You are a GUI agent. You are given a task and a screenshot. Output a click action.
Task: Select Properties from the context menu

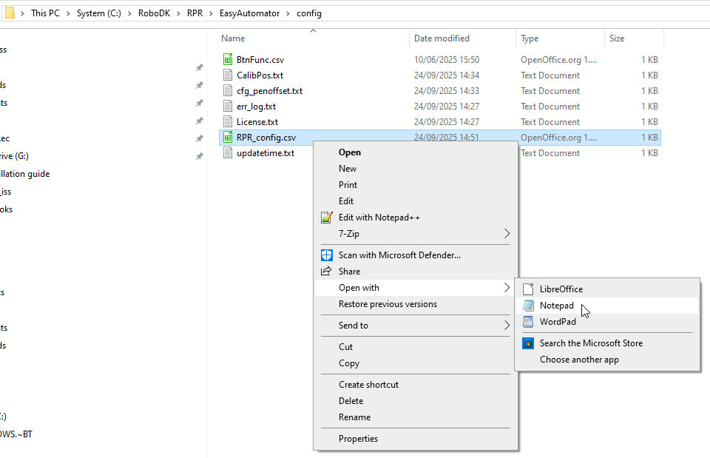(358, 439)
